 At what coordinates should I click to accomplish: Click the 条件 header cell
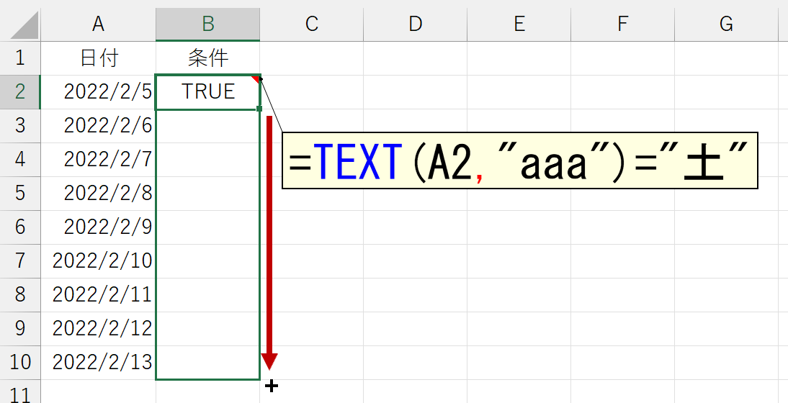(x=208, y=58)
